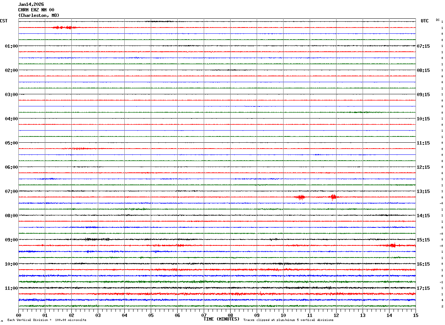Click the 16:15 UTC time label

click(423, 264)
